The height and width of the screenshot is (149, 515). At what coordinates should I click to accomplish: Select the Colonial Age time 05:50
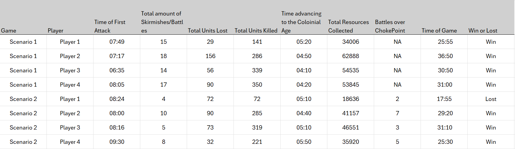tap(304, 142)
